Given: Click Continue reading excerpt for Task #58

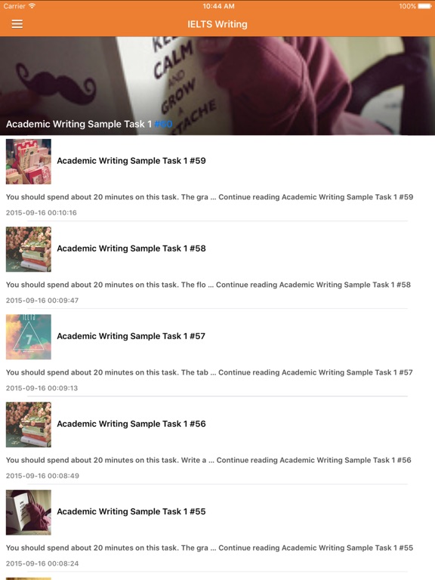Looking at the screenshot, I should tap(208, 285).
